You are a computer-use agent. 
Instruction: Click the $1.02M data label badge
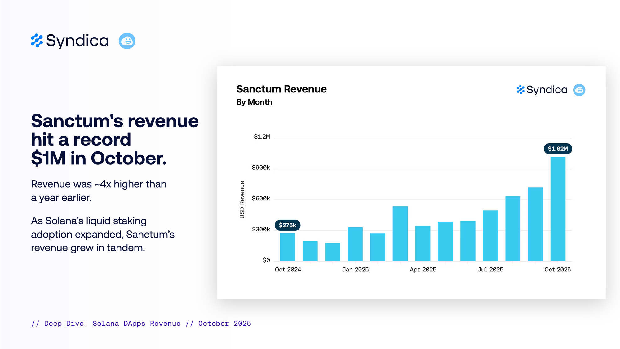[558, 149]
